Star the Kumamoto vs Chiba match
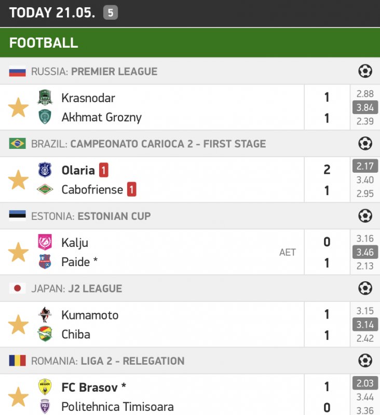This screenshot has height=415, width=380. tap(18, 325)
